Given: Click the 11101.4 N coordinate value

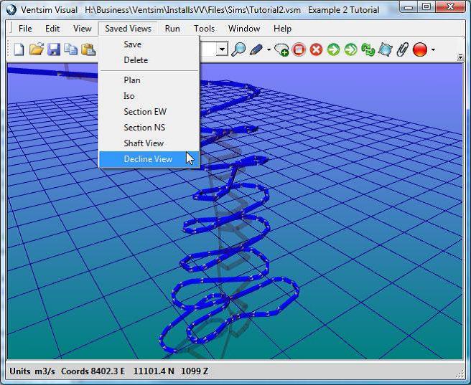Looking at the screenshot, I should pyautogui.click(x=154, y=371).
